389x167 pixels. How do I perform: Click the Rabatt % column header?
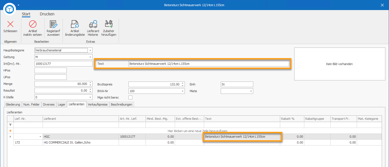[292, 119]
